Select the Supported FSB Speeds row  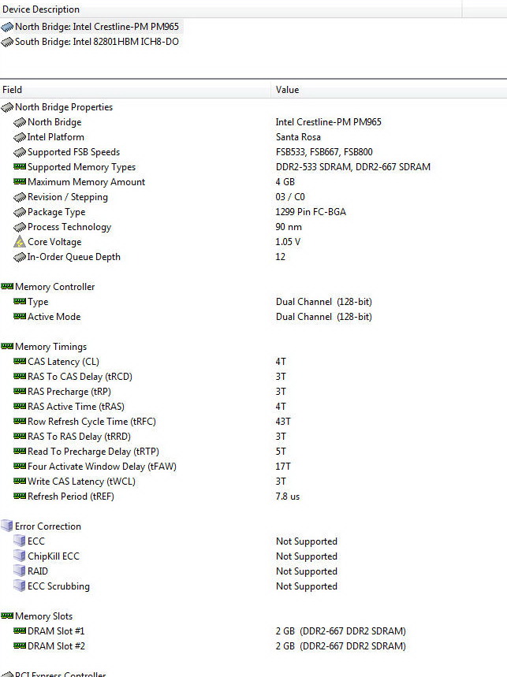coord(73,152)
